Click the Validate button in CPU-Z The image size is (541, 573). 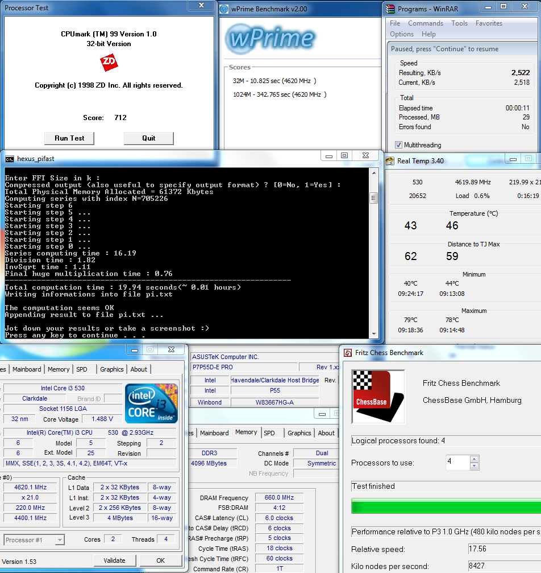click(x=114, y=560)
